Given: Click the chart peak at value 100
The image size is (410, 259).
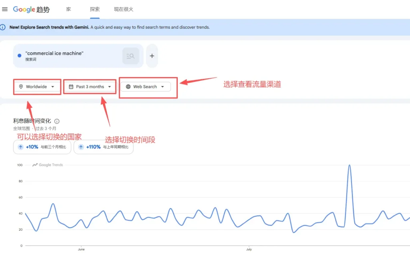Looking at the screenshot, I should 349,165.
